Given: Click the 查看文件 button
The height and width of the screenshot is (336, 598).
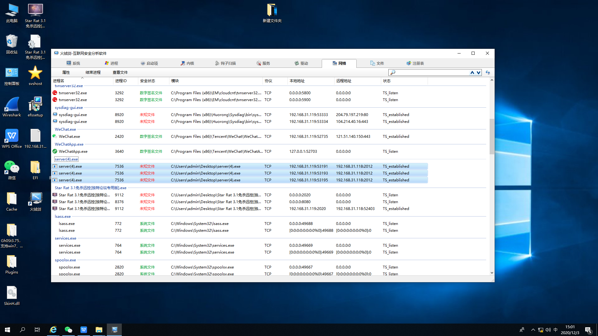Looking at the screenshot, I should point(120,72).
